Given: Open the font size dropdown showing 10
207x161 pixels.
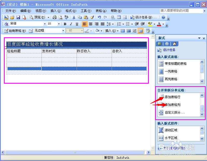Looking at the screenshot, I should click(x=59, y=24).
